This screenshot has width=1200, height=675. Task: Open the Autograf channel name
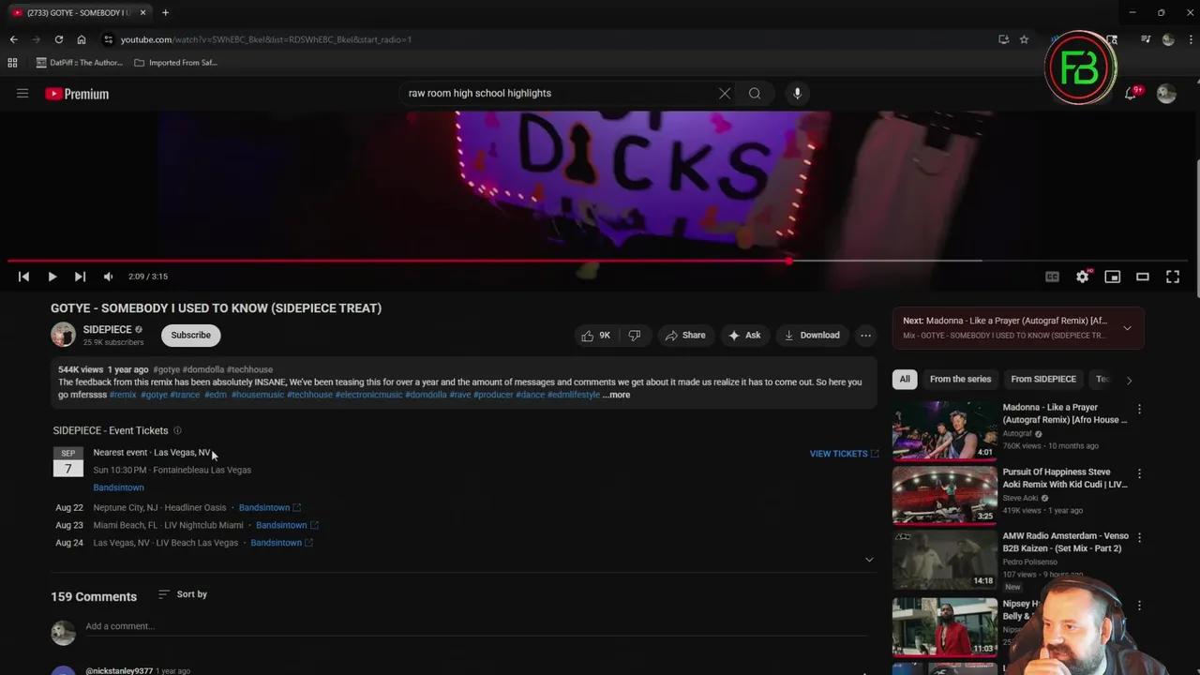(x=1018, y=433)
